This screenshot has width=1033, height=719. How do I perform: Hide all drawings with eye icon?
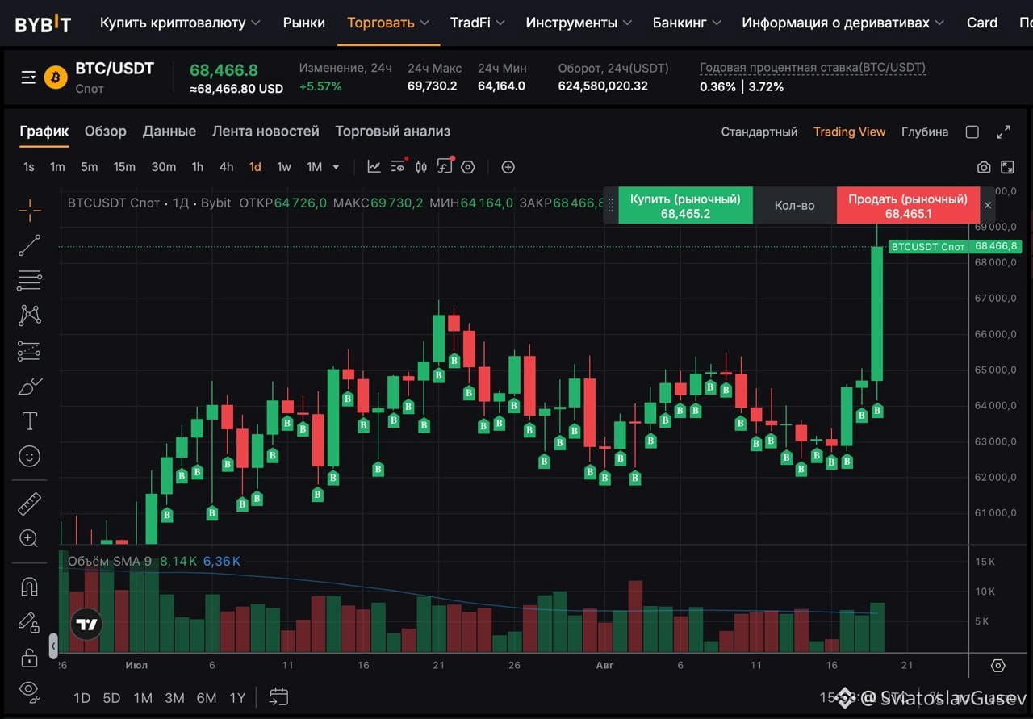pyautogui.click(x=30, y=690)
